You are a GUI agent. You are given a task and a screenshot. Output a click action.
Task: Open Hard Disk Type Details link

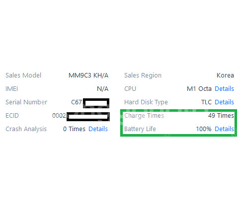(x=224, y=102)
